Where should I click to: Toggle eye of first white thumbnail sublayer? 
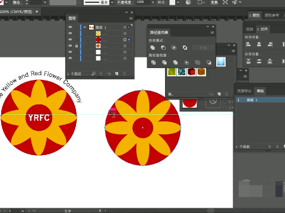[70, 52]
